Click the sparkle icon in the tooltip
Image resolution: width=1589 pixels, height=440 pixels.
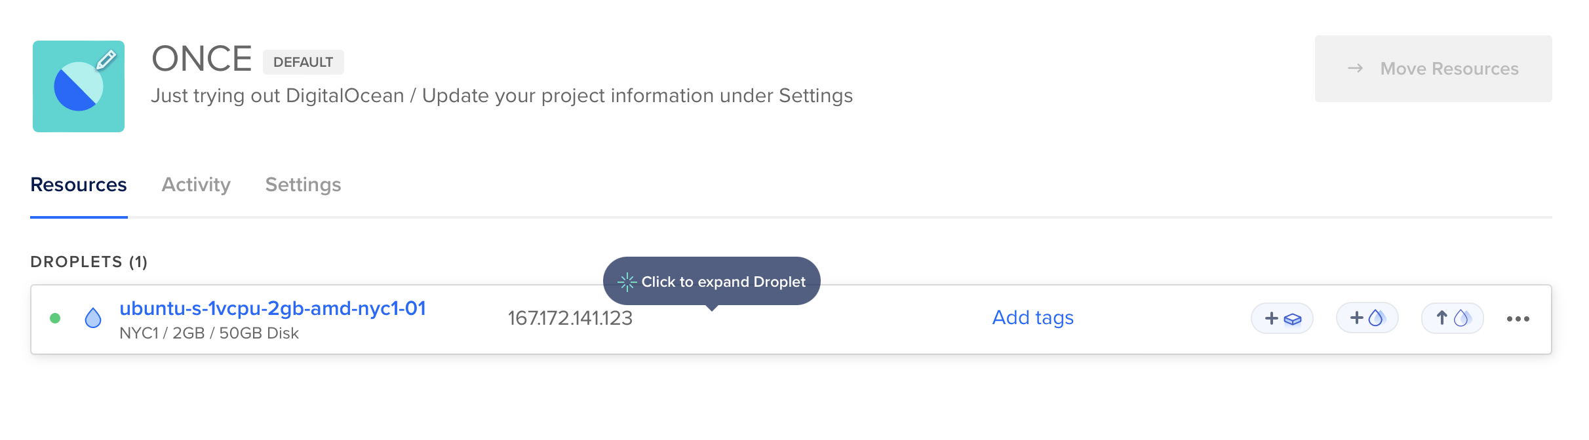pos(627,282)
